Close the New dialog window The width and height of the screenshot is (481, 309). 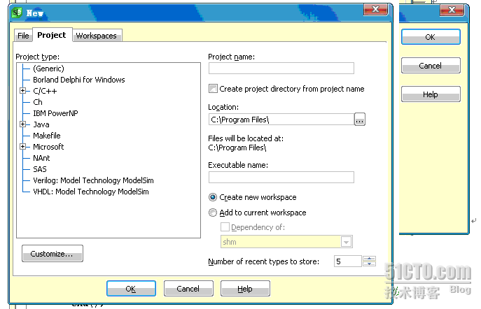(x=375, y=10)
